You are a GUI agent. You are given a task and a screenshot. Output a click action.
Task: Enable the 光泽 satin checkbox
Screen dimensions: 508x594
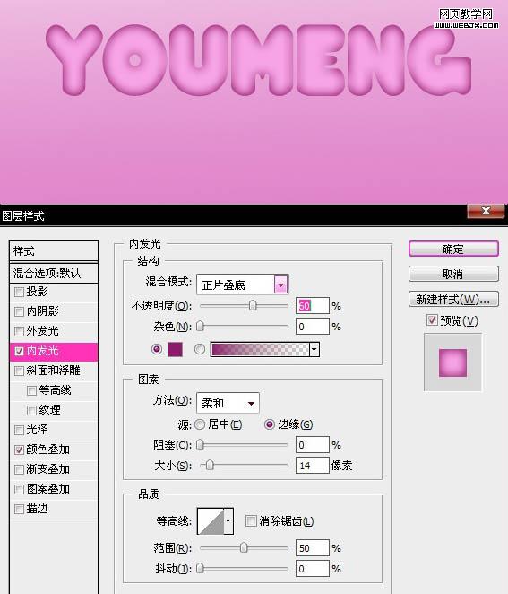pyautogui.click(x=19, y=430)
